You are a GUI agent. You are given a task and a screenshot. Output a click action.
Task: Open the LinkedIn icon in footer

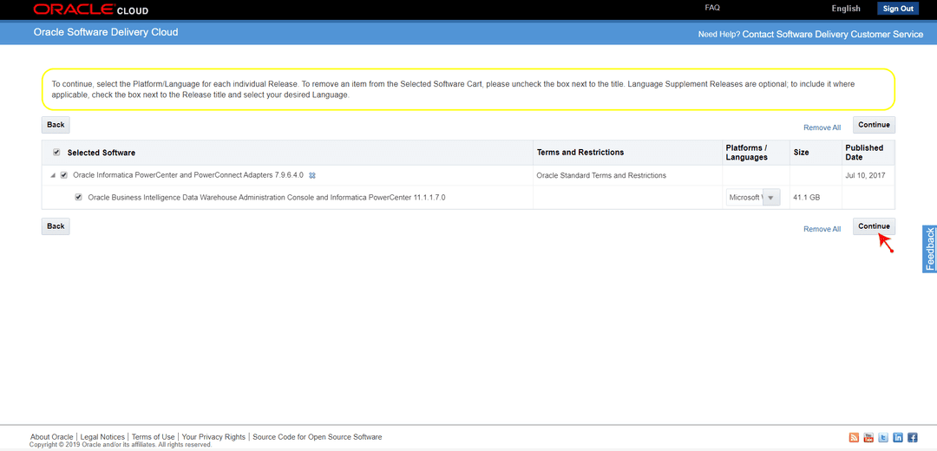[898, 437]
